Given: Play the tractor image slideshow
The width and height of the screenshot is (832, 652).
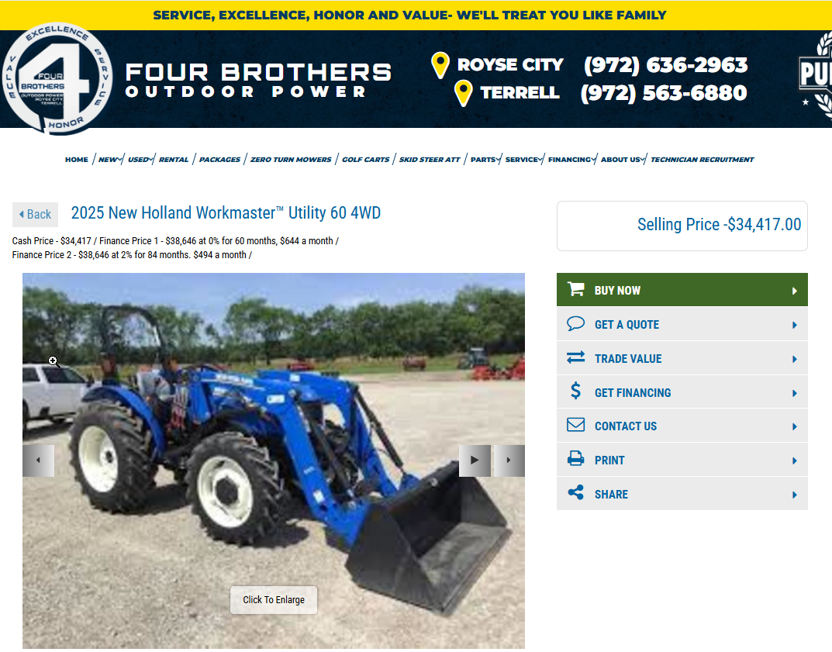Looking at the screenshot, I should (x=475, y=461).
